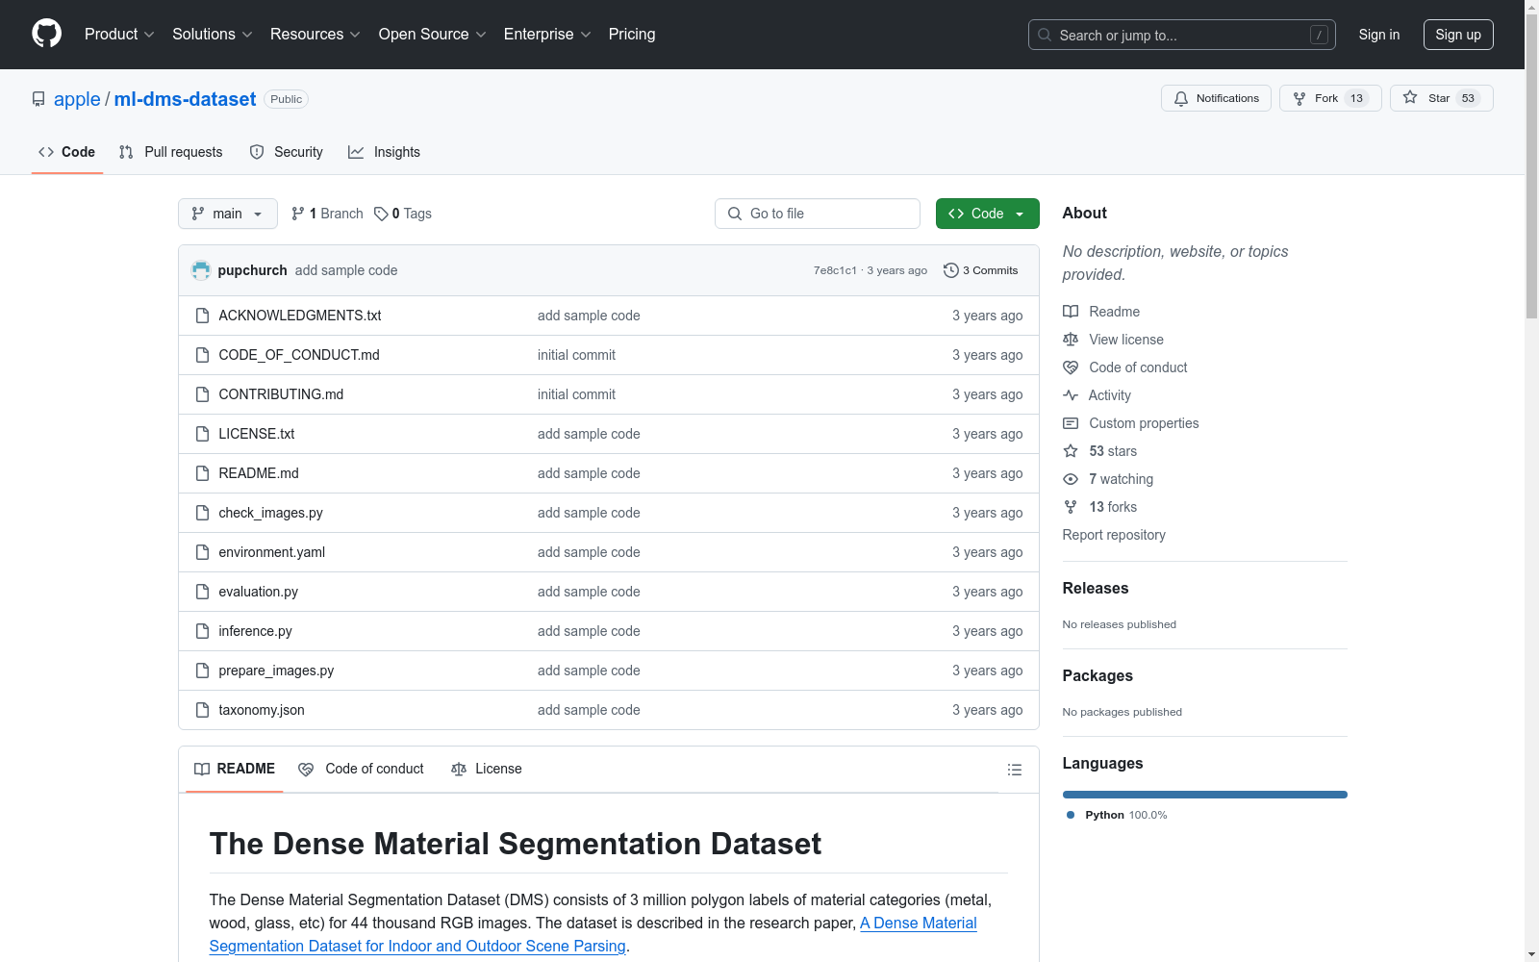Switch to the Security tab
Screen dimensions: 1539x962
(x=286, y=152)
